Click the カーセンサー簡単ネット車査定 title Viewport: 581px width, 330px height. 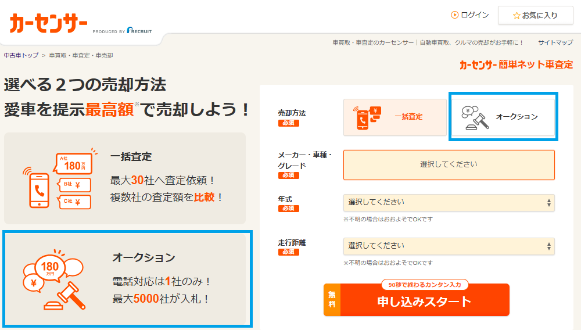click(516, 65)
